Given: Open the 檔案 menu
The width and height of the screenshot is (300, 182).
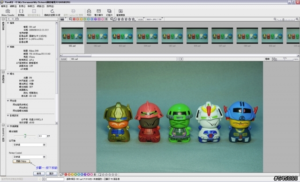Looking at the screenshot, I should coord(4,6).
